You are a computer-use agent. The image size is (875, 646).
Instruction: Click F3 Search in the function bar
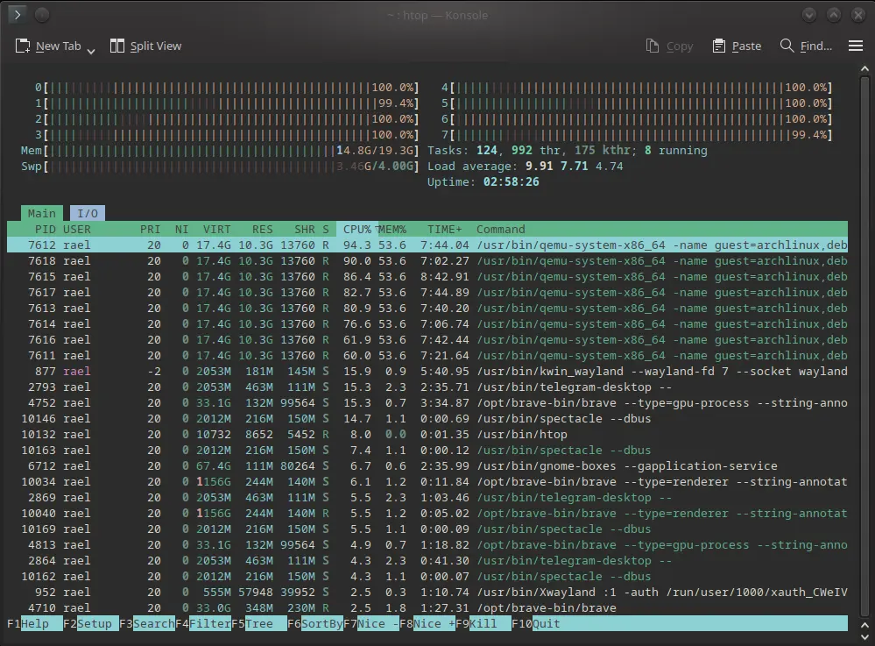coord(147,624)
